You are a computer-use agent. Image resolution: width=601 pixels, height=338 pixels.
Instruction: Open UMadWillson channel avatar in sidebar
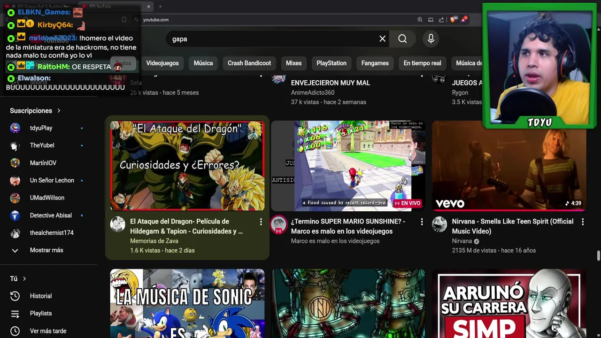[15, 198]
